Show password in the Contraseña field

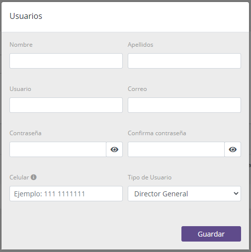coord(114,150)
